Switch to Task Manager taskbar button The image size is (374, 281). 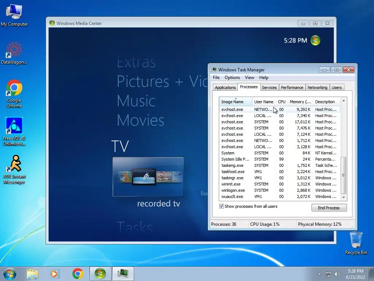coord(123,274)
